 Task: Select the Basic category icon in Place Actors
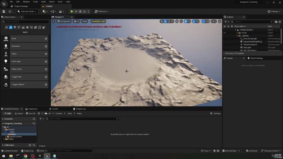pos(11,27)
